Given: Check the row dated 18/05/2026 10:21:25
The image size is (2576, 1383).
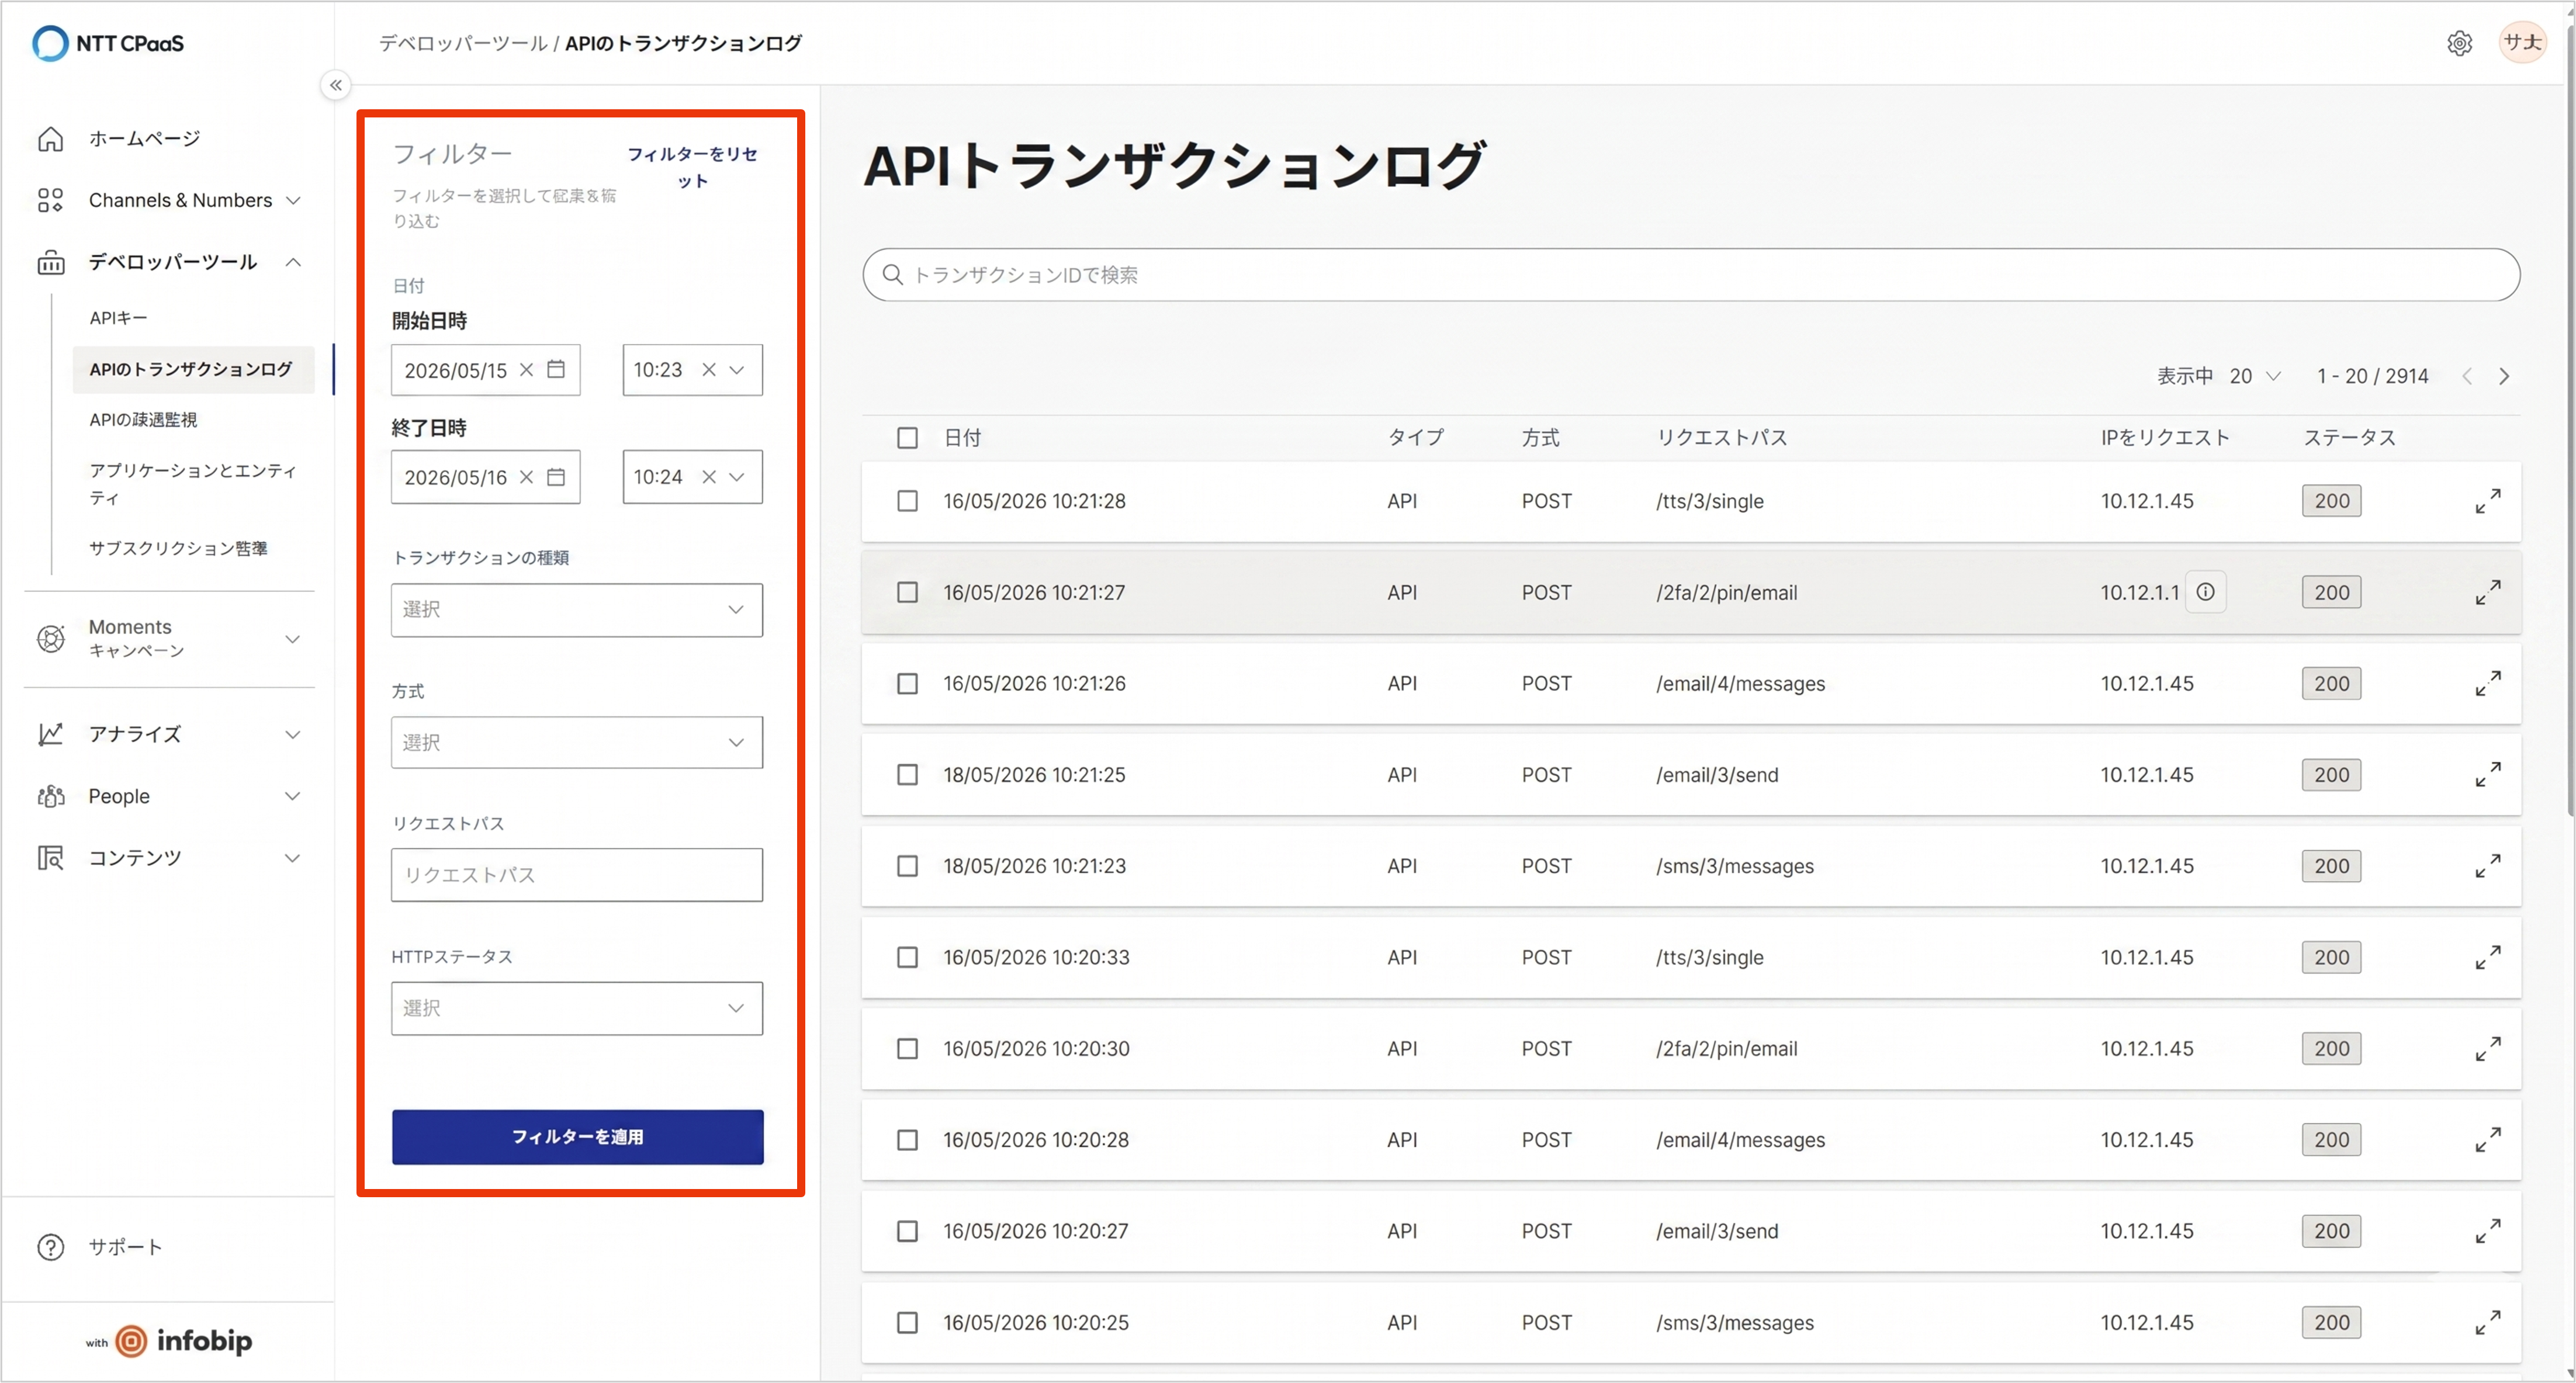Looking at the screenshot, I should [907, 775].
